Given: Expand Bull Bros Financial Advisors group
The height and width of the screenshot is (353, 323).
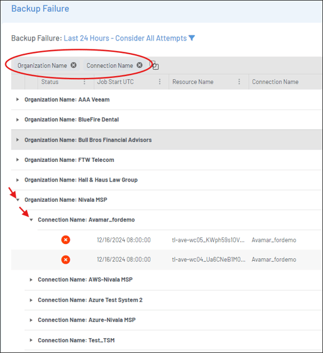Looking at the screenshot, I should 18,140.
